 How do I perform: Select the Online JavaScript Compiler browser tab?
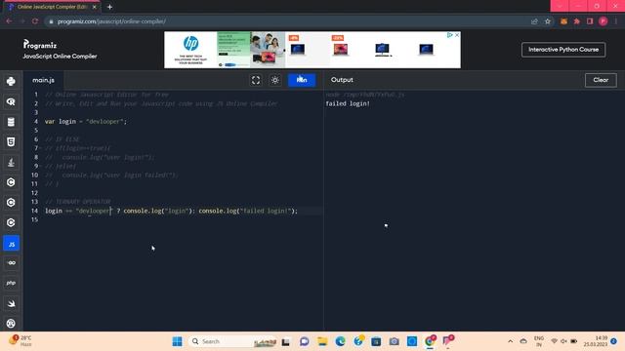tap(52, 7)
